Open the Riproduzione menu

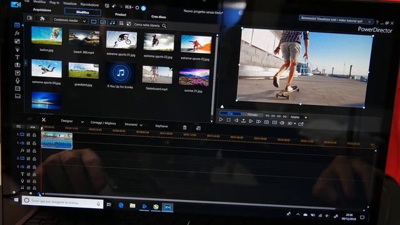click(x=89, y=4)
